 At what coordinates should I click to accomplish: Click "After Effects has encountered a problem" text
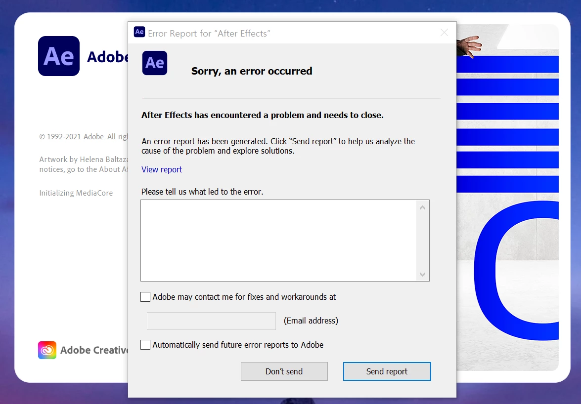pyautogui.click(x=263, y=115)
